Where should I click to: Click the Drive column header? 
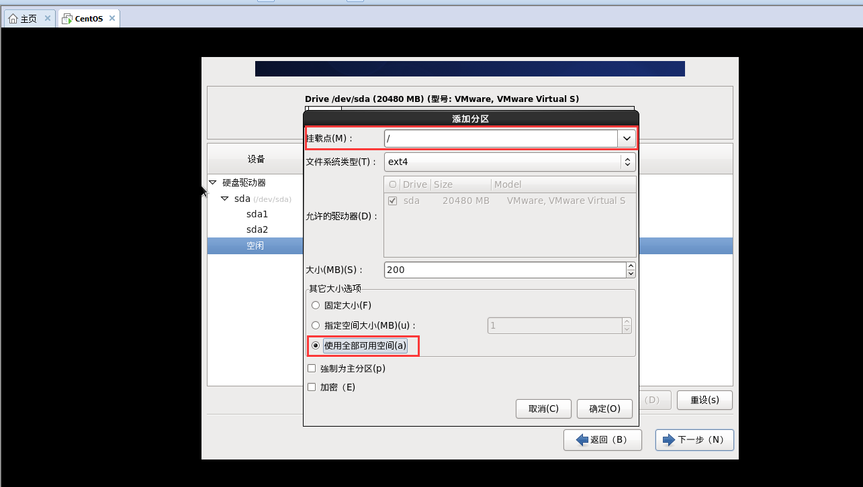tap(415, 184)
